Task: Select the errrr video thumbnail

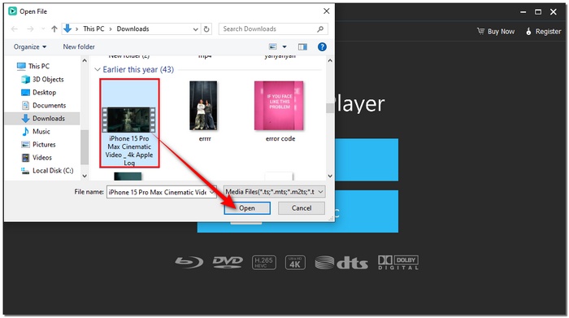Action: (203, 106)
